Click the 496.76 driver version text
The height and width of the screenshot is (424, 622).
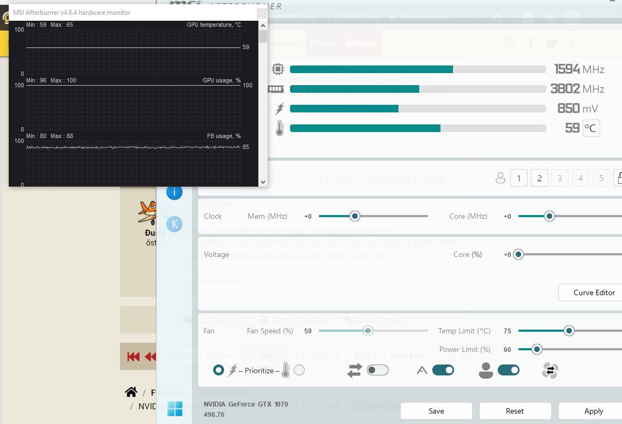[214, 415]
